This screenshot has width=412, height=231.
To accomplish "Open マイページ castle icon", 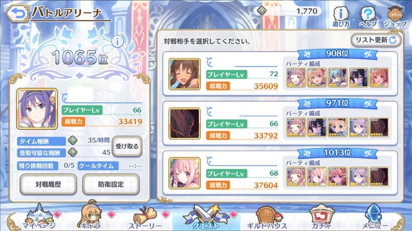I will pyautogui.click(x=39, y=217).
